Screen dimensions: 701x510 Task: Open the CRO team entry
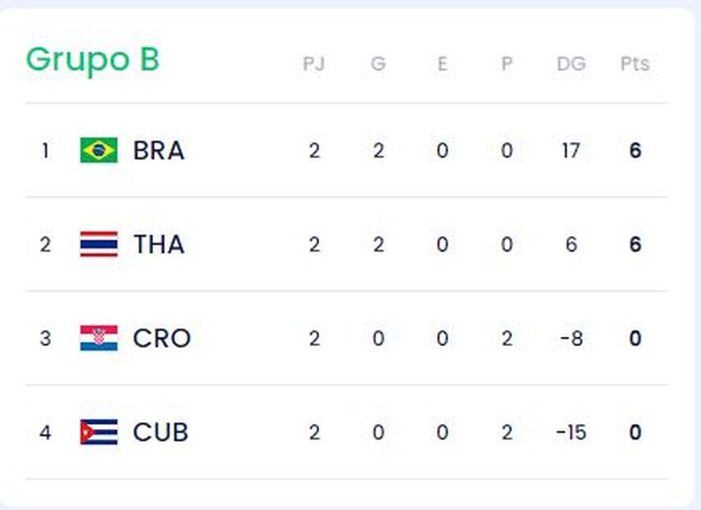(x=162, y=339)
